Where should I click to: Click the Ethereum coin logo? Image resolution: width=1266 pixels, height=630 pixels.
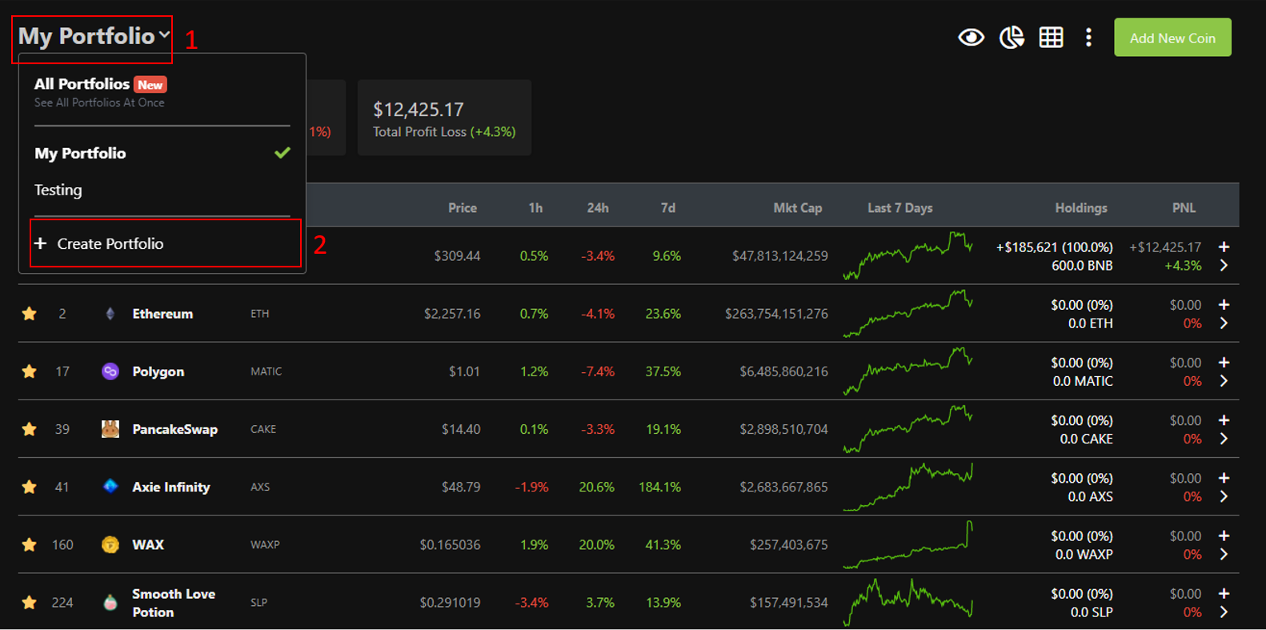pyautogui.click(x=110, y=314)
